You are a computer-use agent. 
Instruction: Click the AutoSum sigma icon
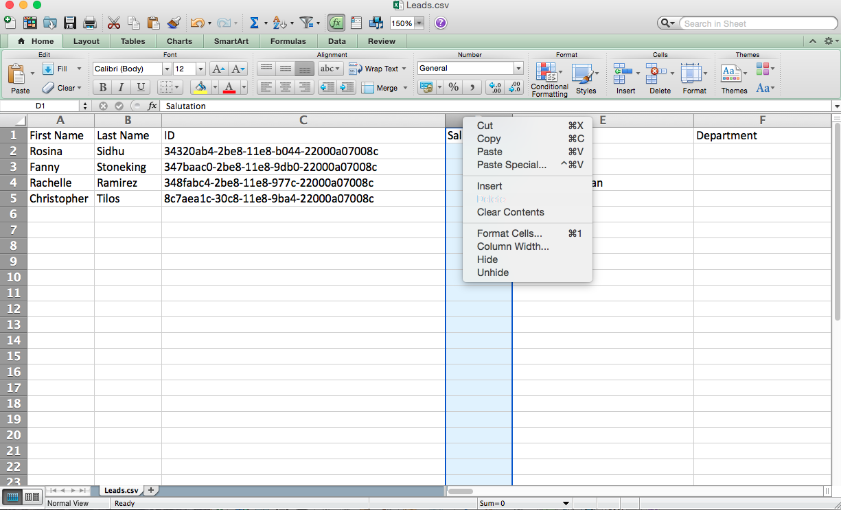(254, 23)
